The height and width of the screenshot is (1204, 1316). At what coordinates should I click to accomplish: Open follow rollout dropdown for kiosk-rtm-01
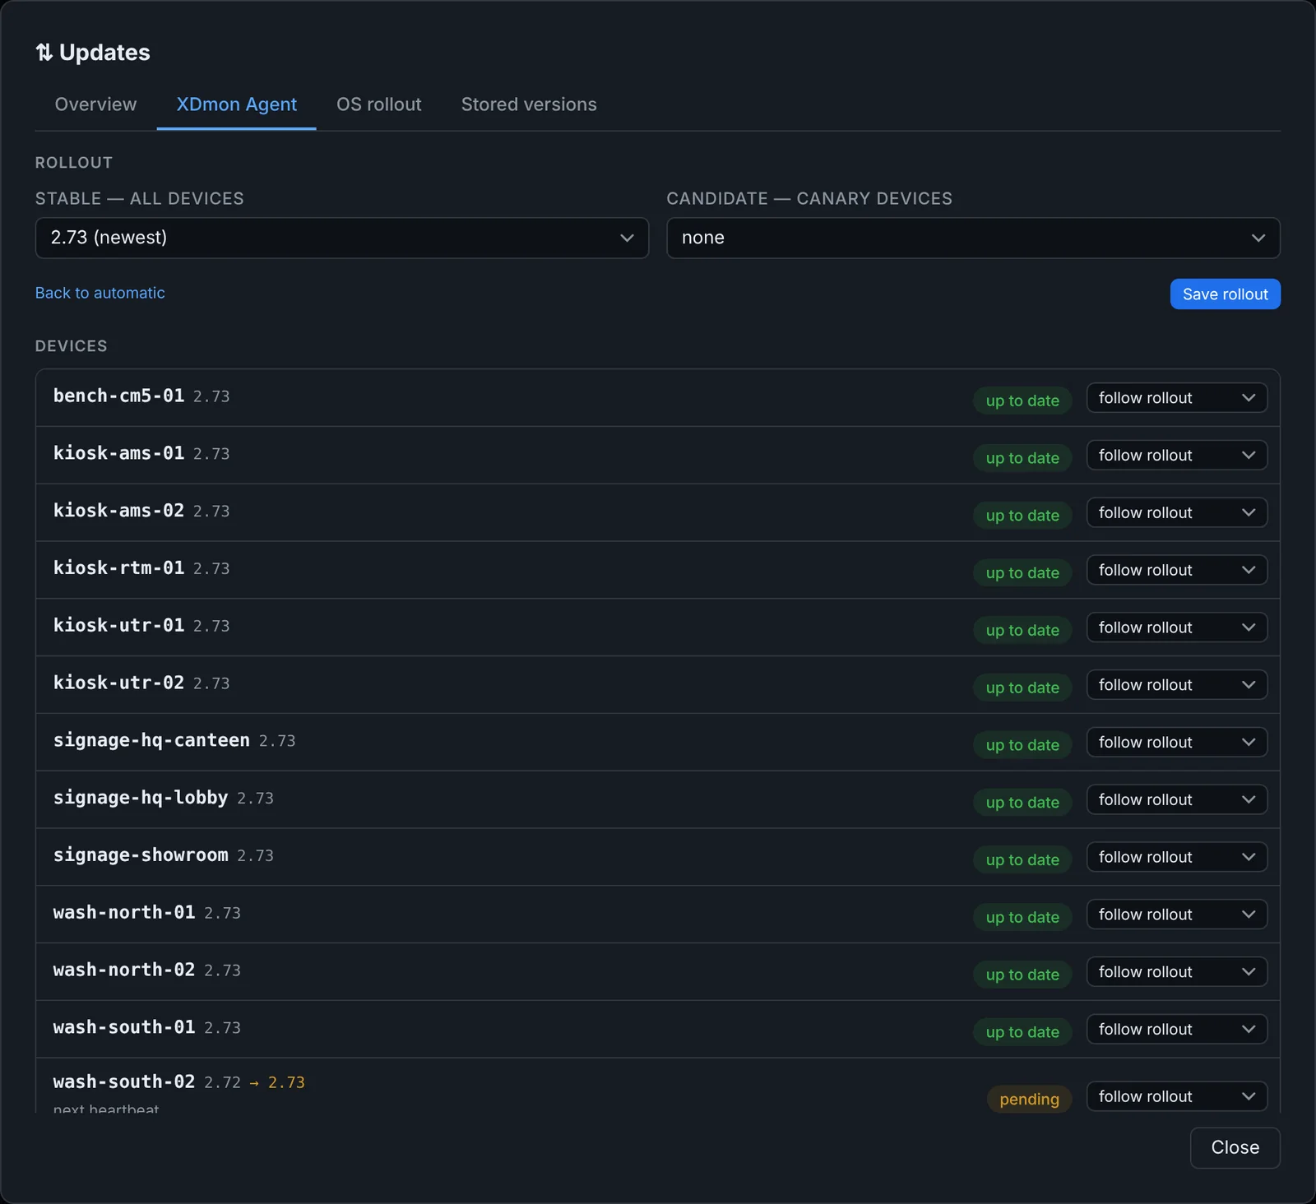[1176, 570]
